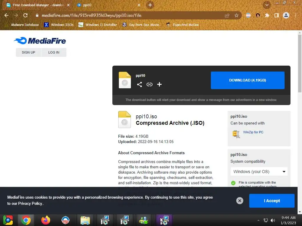Image resolution: width=302 pixels, height=226 pixels.
Task: Click the 'Compressed Archive (.ISO)' heading
Action: [x=170, y=123]
